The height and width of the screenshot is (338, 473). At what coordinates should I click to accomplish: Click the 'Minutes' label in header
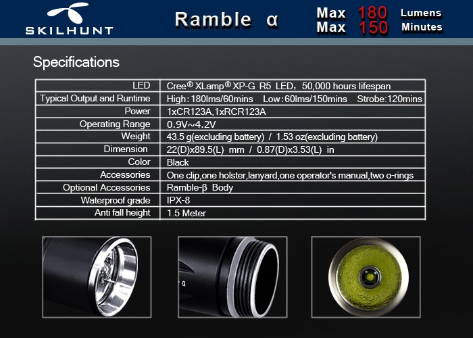[422, 27]
